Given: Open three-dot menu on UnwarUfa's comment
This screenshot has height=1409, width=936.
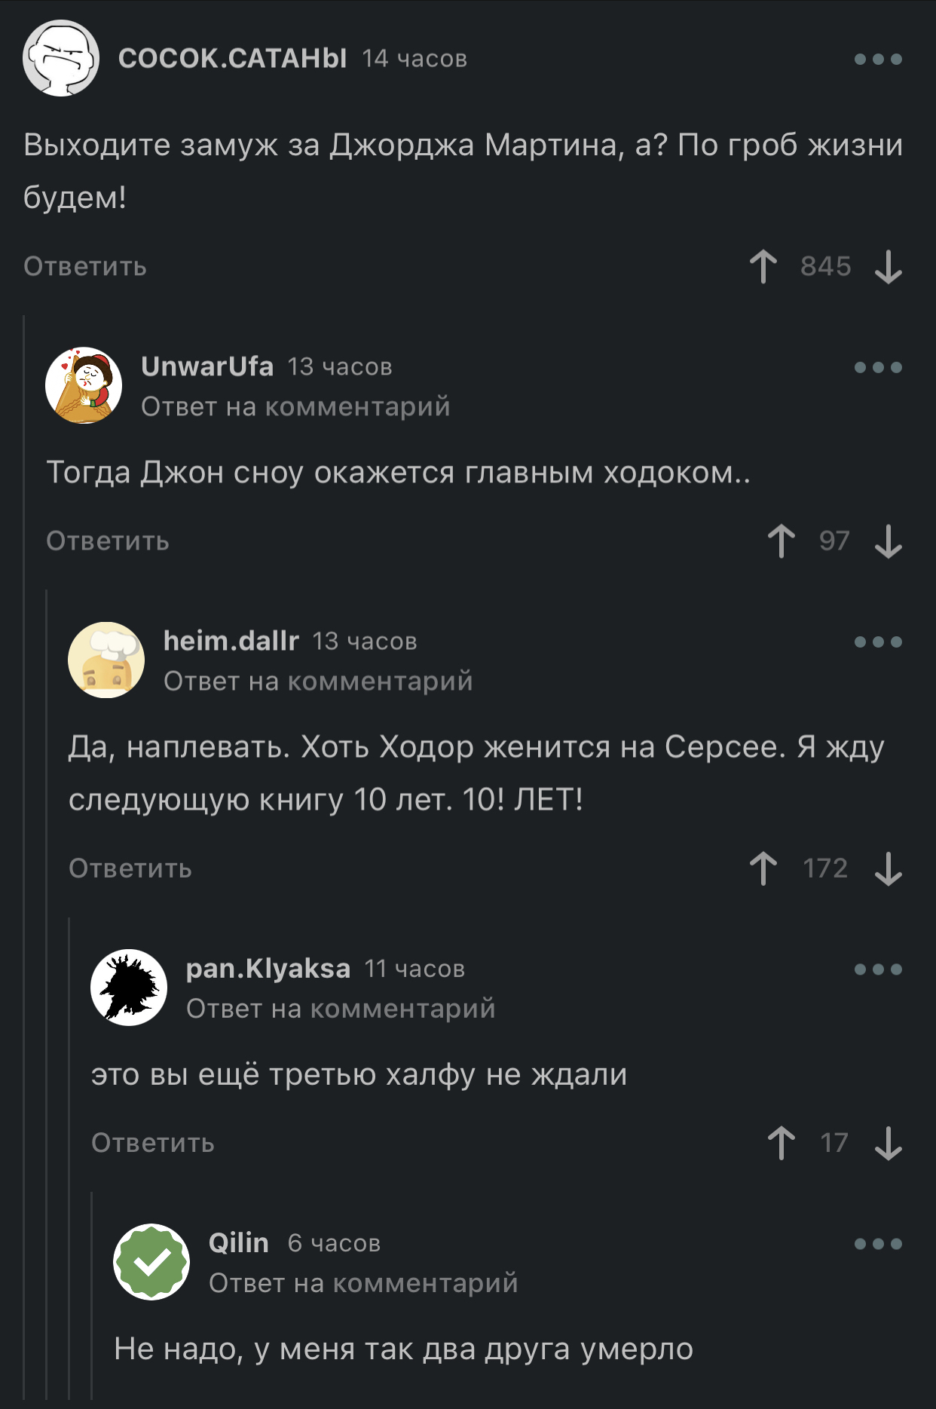Looking at the screenshot, I should 878,367.
